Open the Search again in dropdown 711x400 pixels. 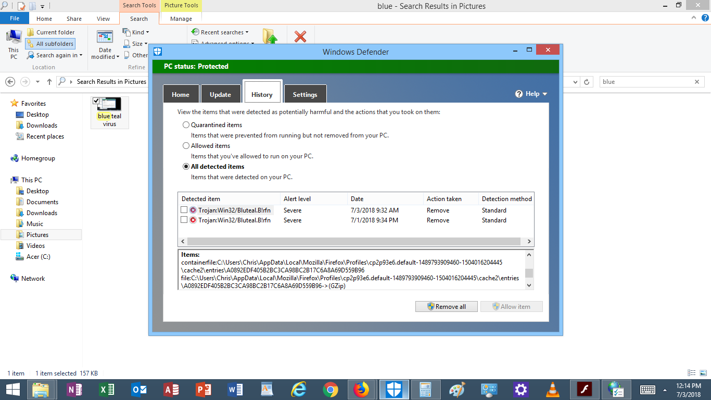pyautogui.click(x=55, y=55)
